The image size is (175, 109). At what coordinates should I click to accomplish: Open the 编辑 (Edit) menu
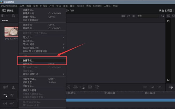(29, 6)
